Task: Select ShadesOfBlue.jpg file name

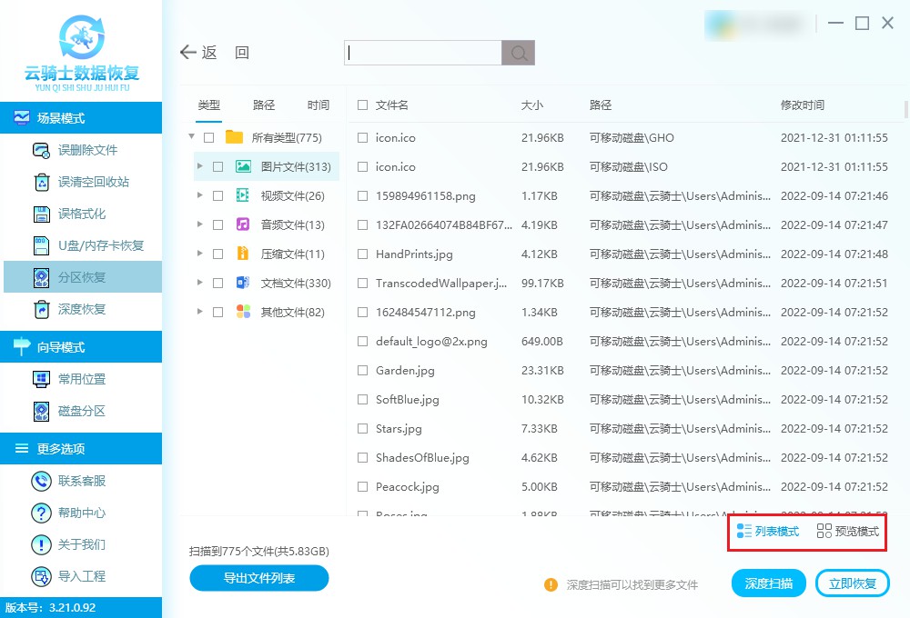Action: pyautogui.click(x=422, y=457)
